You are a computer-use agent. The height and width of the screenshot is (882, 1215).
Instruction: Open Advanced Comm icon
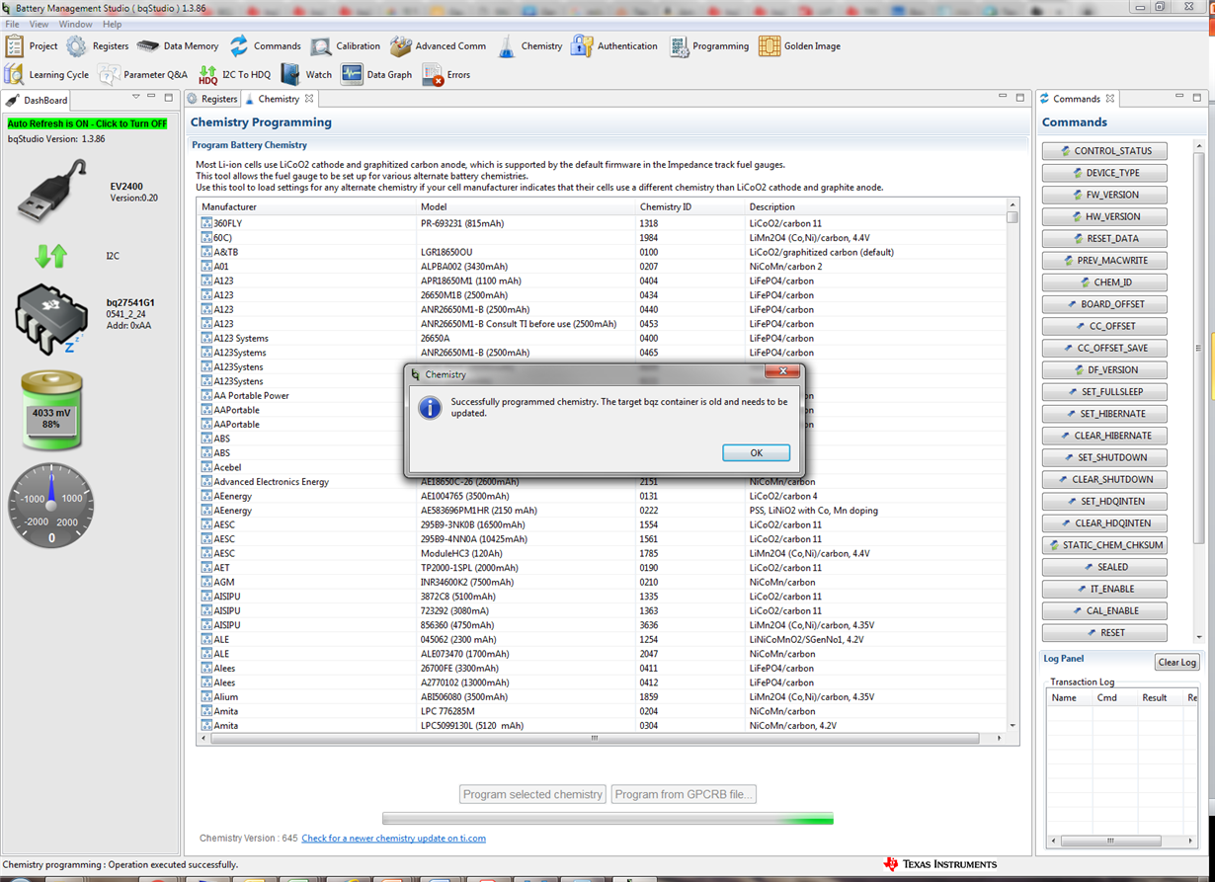tap(400, 45)
